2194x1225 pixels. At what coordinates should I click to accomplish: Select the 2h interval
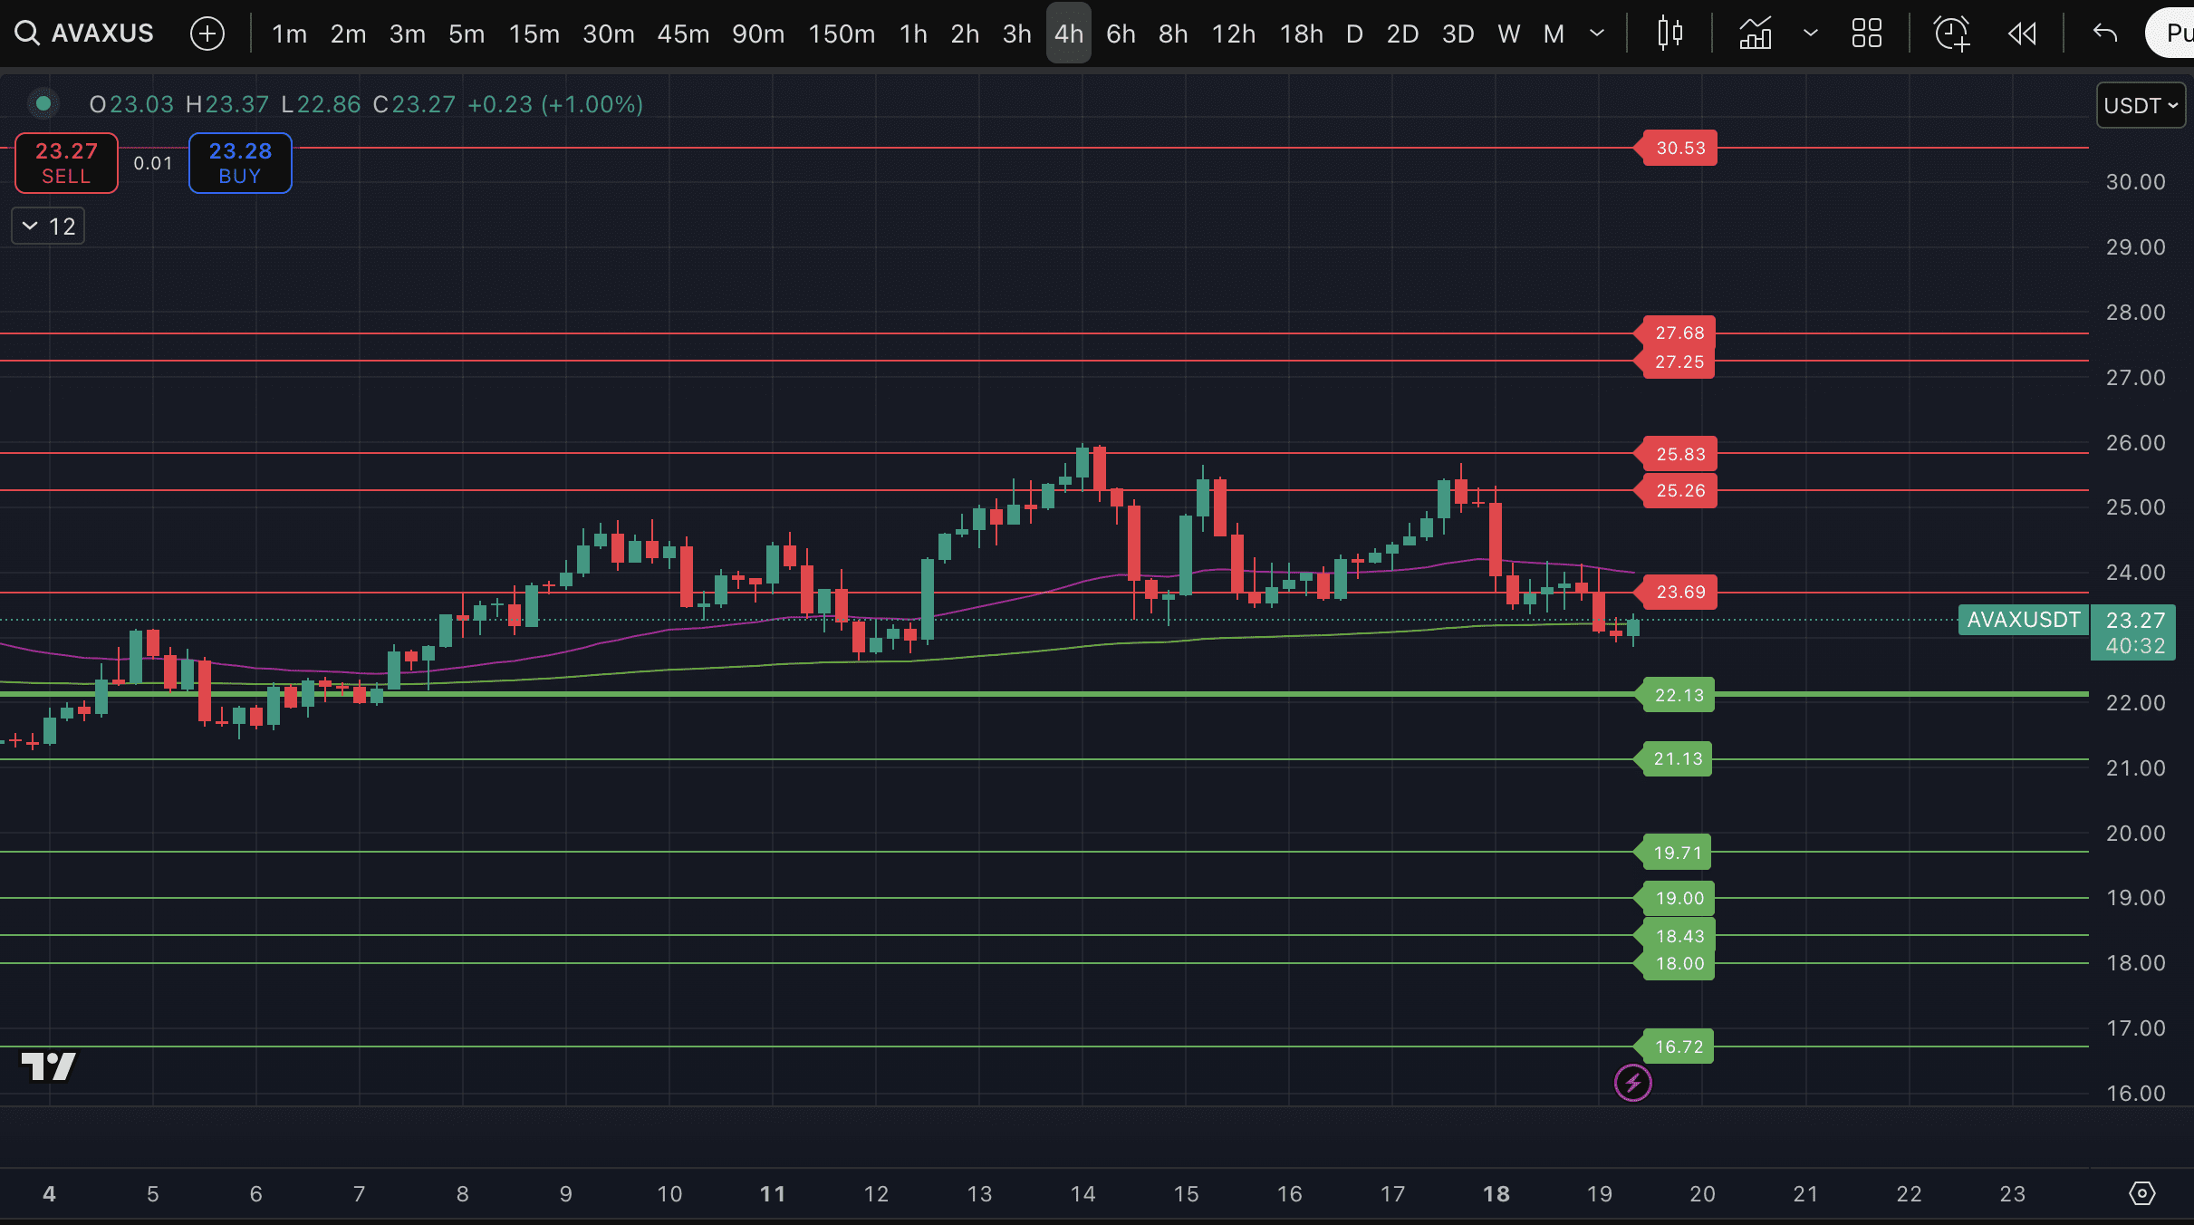[965, 34]
